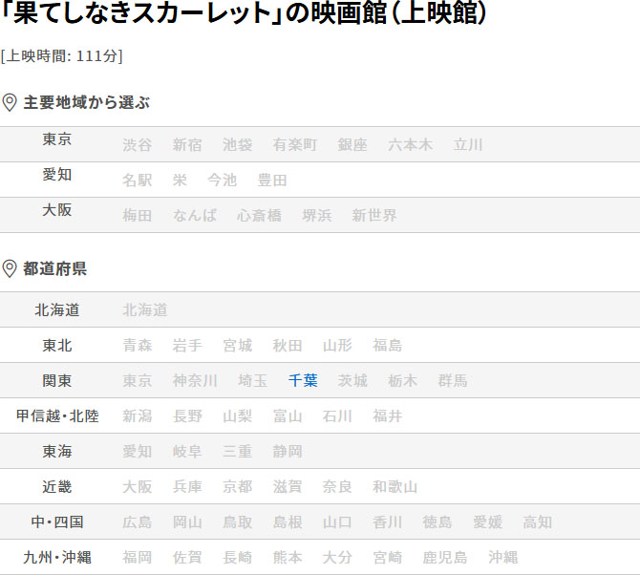Open 新潟 in the 甲信越・北陸 row
This screenshot has height=575, width=640.
(x=138, y=416)
